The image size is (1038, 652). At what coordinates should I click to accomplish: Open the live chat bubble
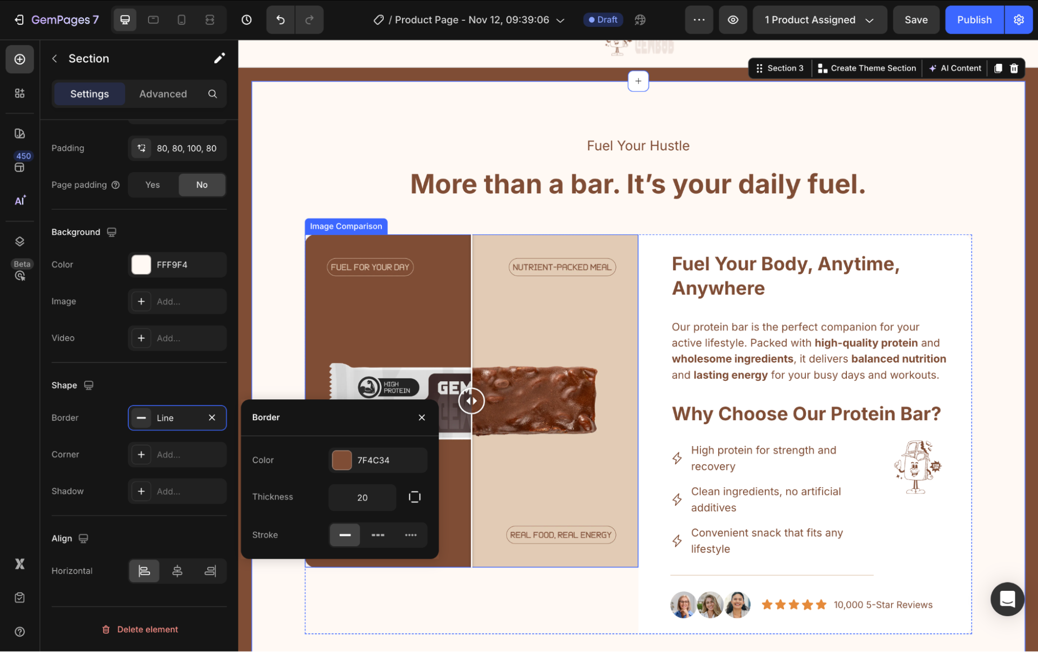point(1007,599)
